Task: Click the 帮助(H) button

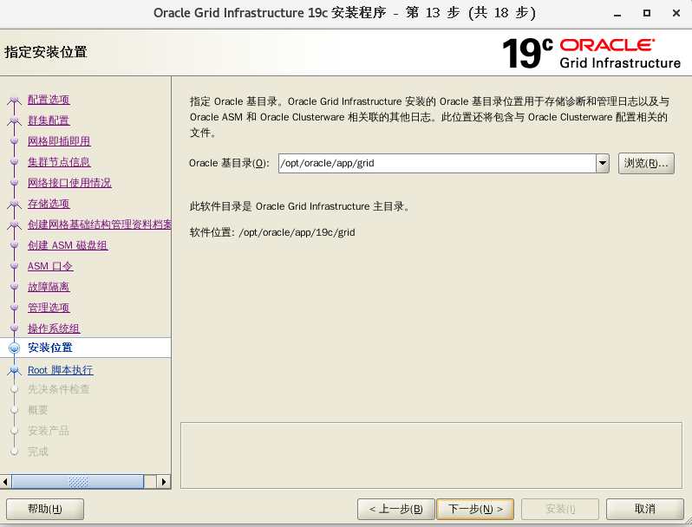Action: tap(45, 509)
